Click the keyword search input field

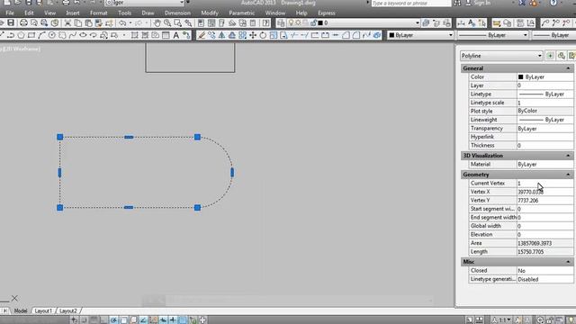coord(410,4)
